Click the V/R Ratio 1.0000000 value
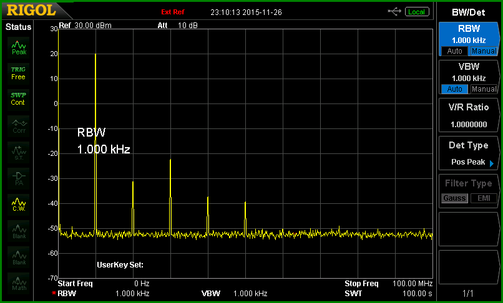Image resolution: width=503 pixels, height=303 pixels. coord(469,125)
